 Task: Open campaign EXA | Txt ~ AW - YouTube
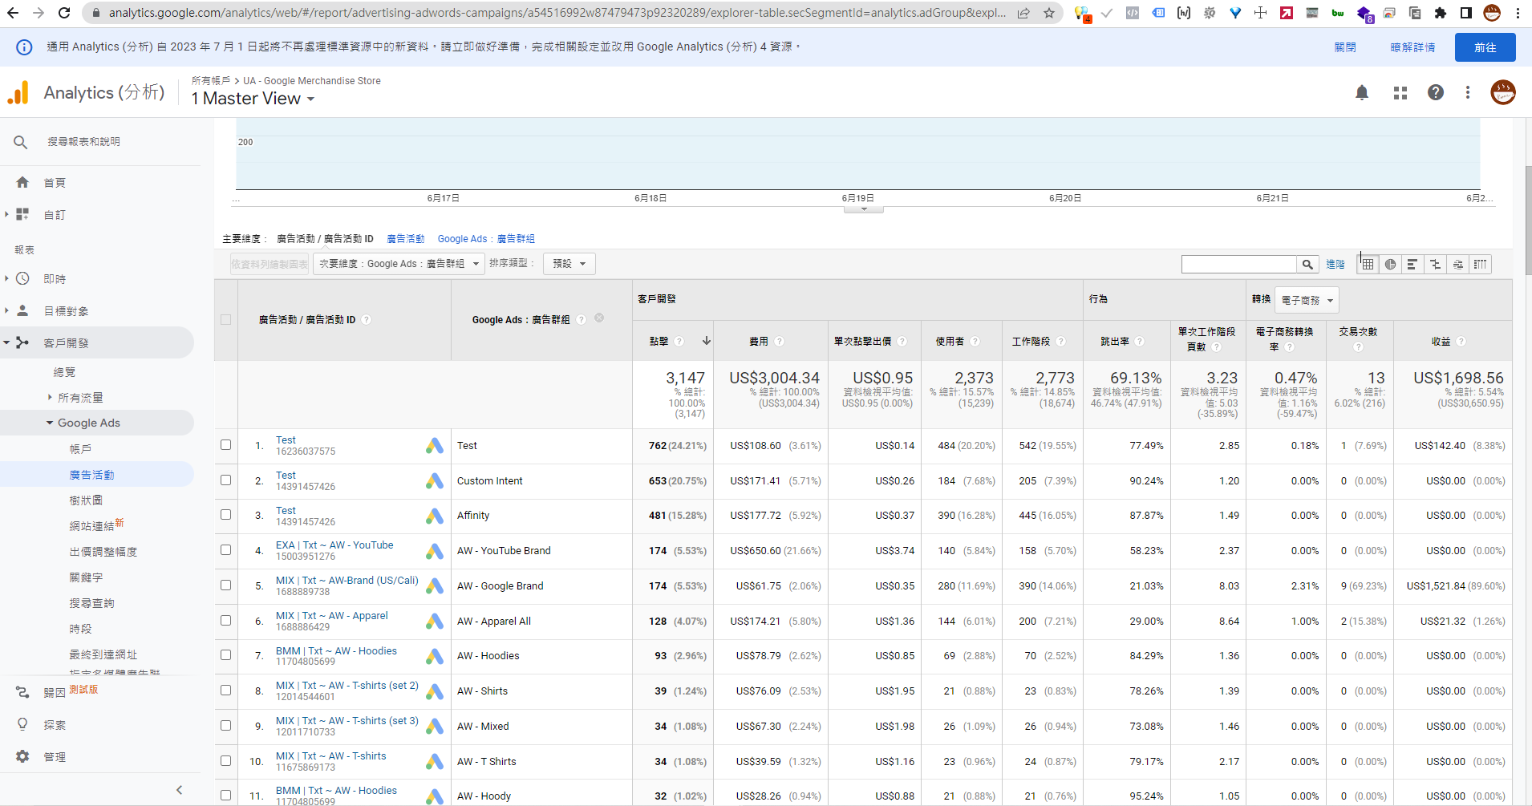point(334,545)
